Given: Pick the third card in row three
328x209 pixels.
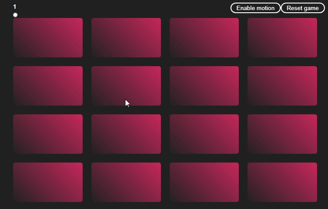Looking at the screenshot, I should [204, 134].
